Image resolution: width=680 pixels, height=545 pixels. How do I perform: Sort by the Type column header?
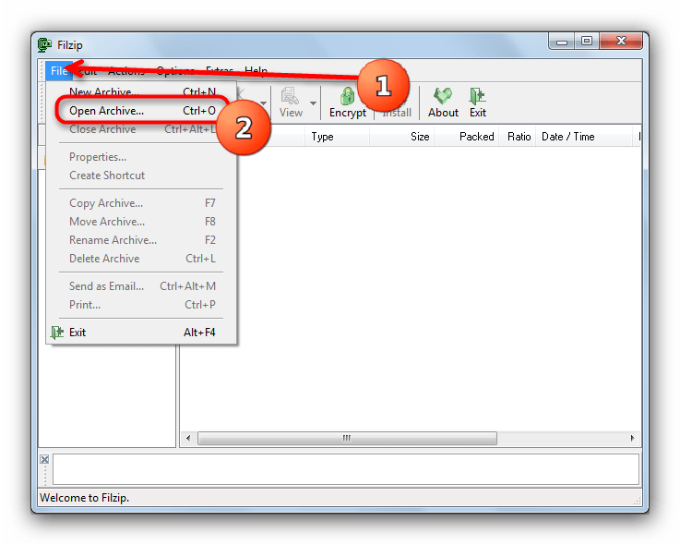pos(338,137)
